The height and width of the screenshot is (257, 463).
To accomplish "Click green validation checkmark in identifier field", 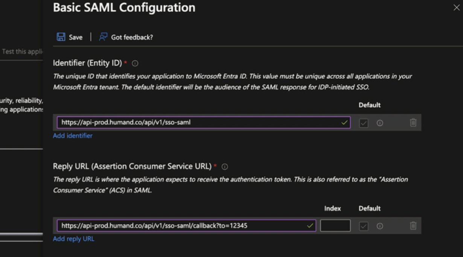I will tap(344, 122).
